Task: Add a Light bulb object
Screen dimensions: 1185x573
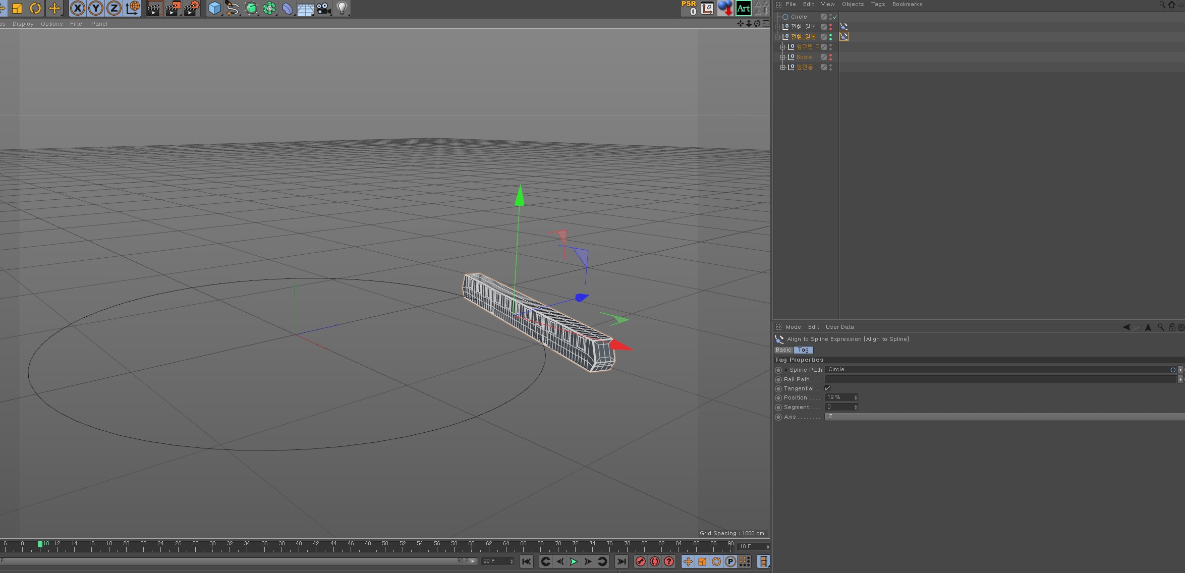Action: coord(342,8)
